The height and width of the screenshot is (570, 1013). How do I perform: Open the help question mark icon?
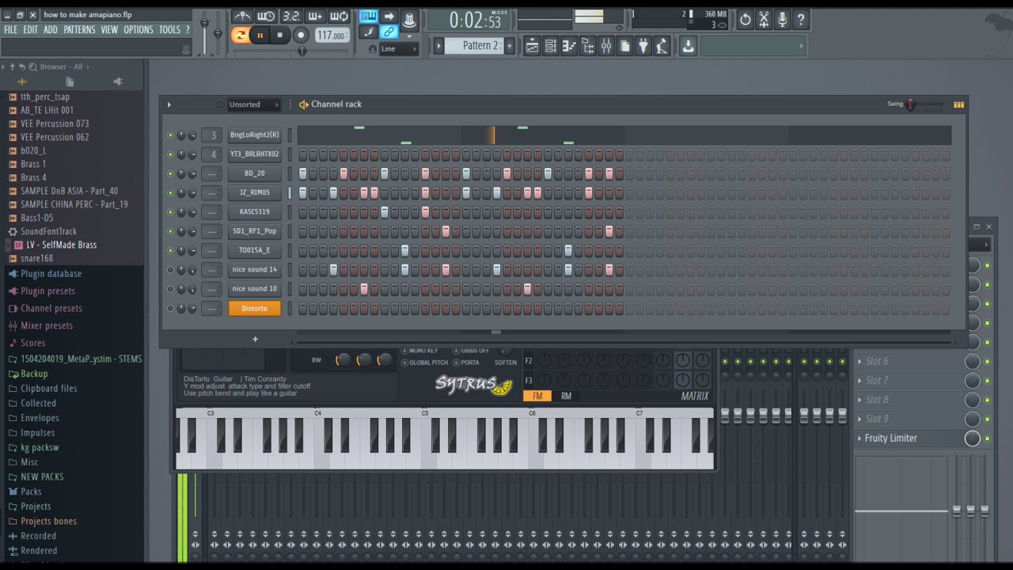point(801,20)
